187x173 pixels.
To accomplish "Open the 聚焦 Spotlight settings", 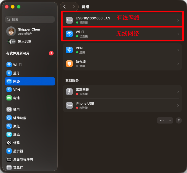I will pos(30,126).
